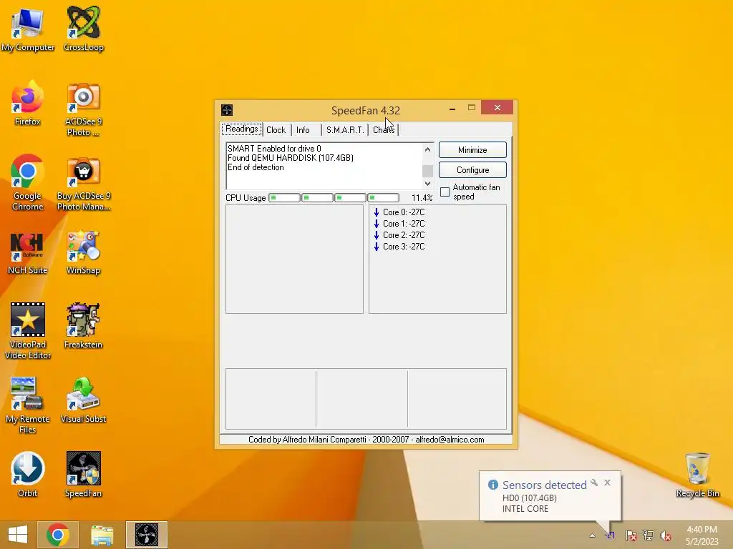Open My Remote Files shortcut

click(x=28, y=405)
